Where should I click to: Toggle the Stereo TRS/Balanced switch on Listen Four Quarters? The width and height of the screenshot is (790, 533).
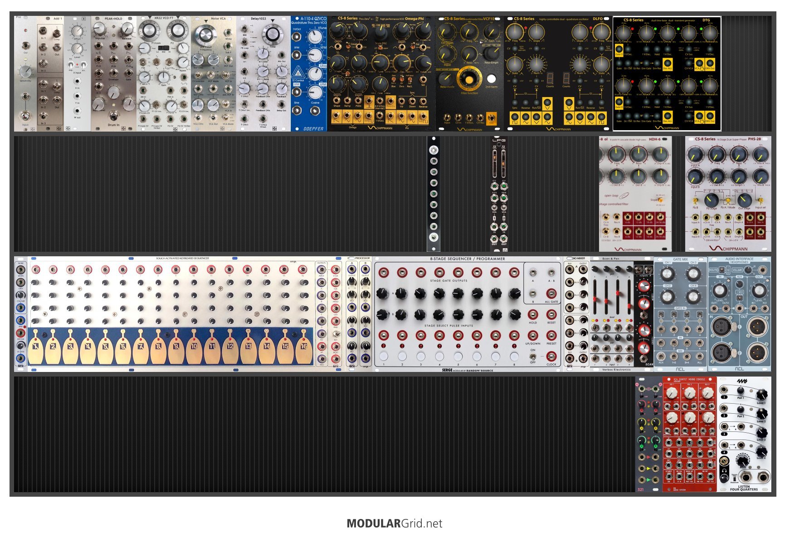735,477
